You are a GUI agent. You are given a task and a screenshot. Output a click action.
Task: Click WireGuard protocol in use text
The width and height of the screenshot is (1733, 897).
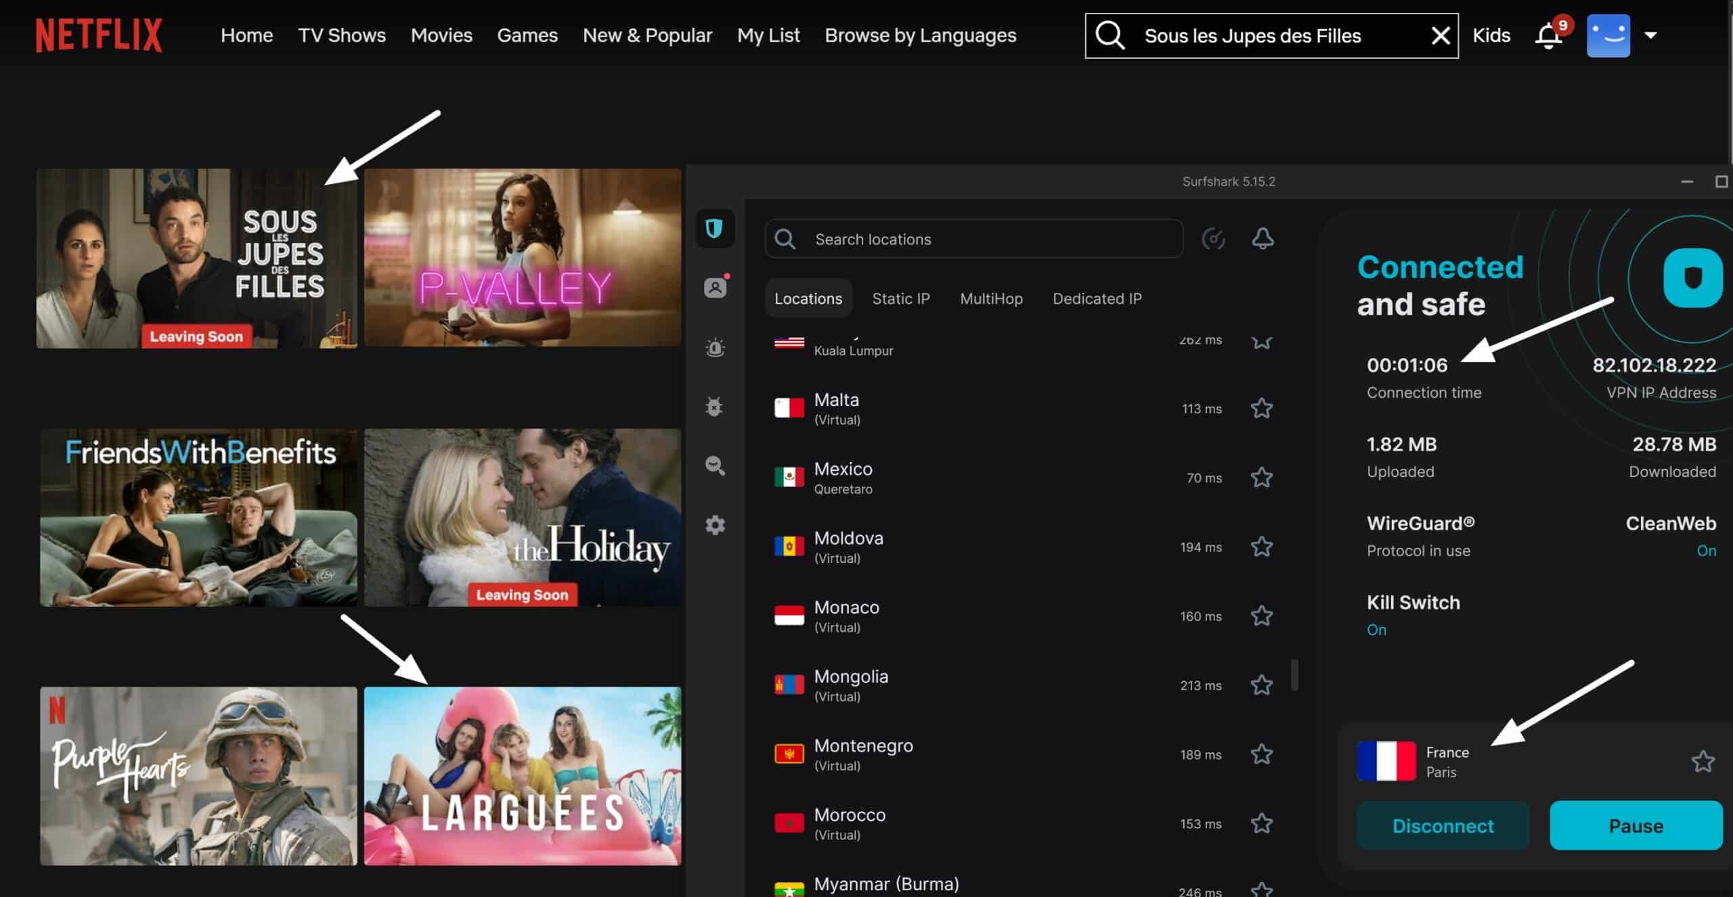click(1420, 536)
